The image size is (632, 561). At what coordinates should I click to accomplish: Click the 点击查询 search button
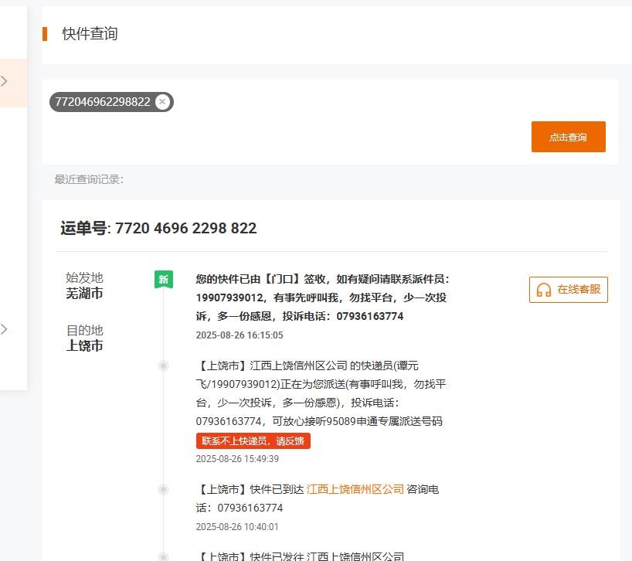[x=569, y=137]
